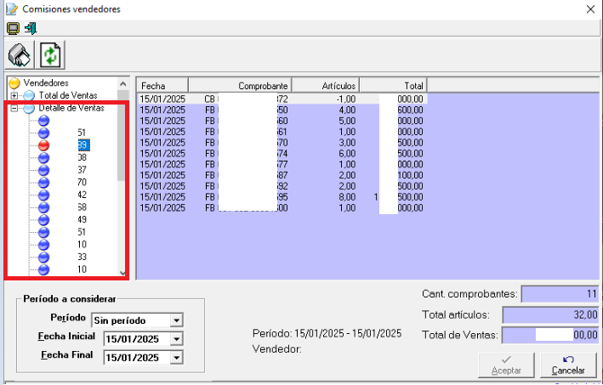Image resolution: width=603 pixels, height=385 pixels.
Task: Click the Total de Ventas tree node
Action: pos(67,96)
